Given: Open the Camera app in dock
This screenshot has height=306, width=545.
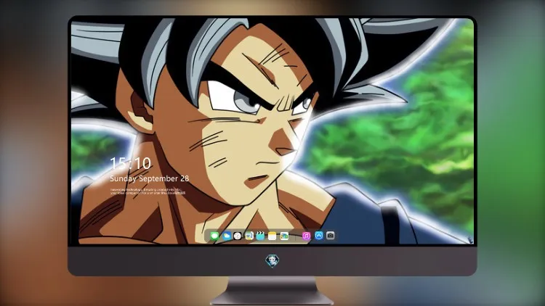Looking at the screenshot, I should click(331, 236).
